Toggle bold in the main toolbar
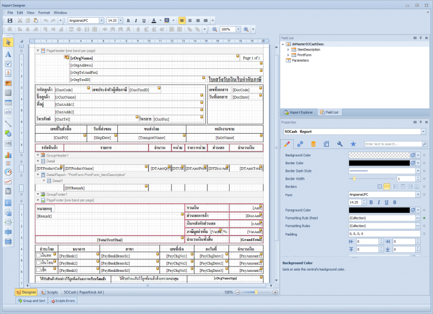The height and width of the screenshot is (314, 433). 128,20
